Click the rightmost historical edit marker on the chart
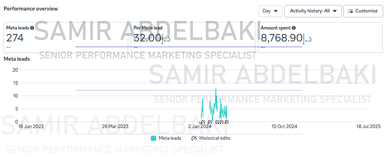Image resolution: width=386 pixels, height=157 pixels. pyautogui.click(x=227, y=122)
